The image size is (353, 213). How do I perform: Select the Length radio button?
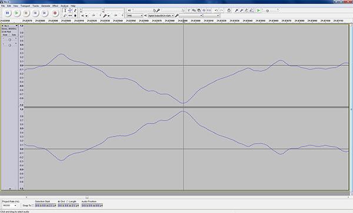[67, 201]
